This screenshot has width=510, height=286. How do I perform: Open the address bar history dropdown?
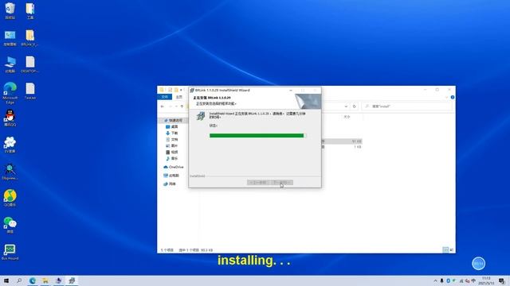(x=346, y=106)
